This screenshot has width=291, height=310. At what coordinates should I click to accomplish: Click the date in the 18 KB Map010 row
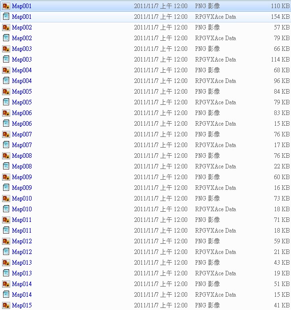[x=161, y=209]
